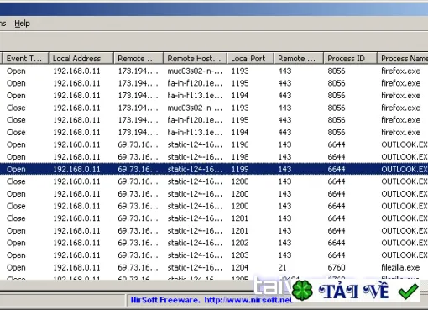The height and width of the screenshot is (310, 428).
Task: Select Open event with muc03s02-in host
Action: point(214,71)
